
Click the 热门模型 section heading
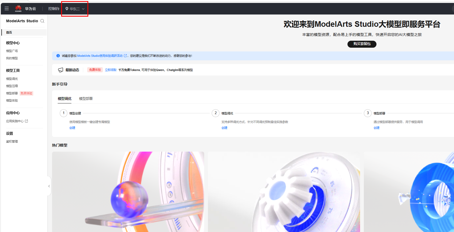tap(60, 145)
